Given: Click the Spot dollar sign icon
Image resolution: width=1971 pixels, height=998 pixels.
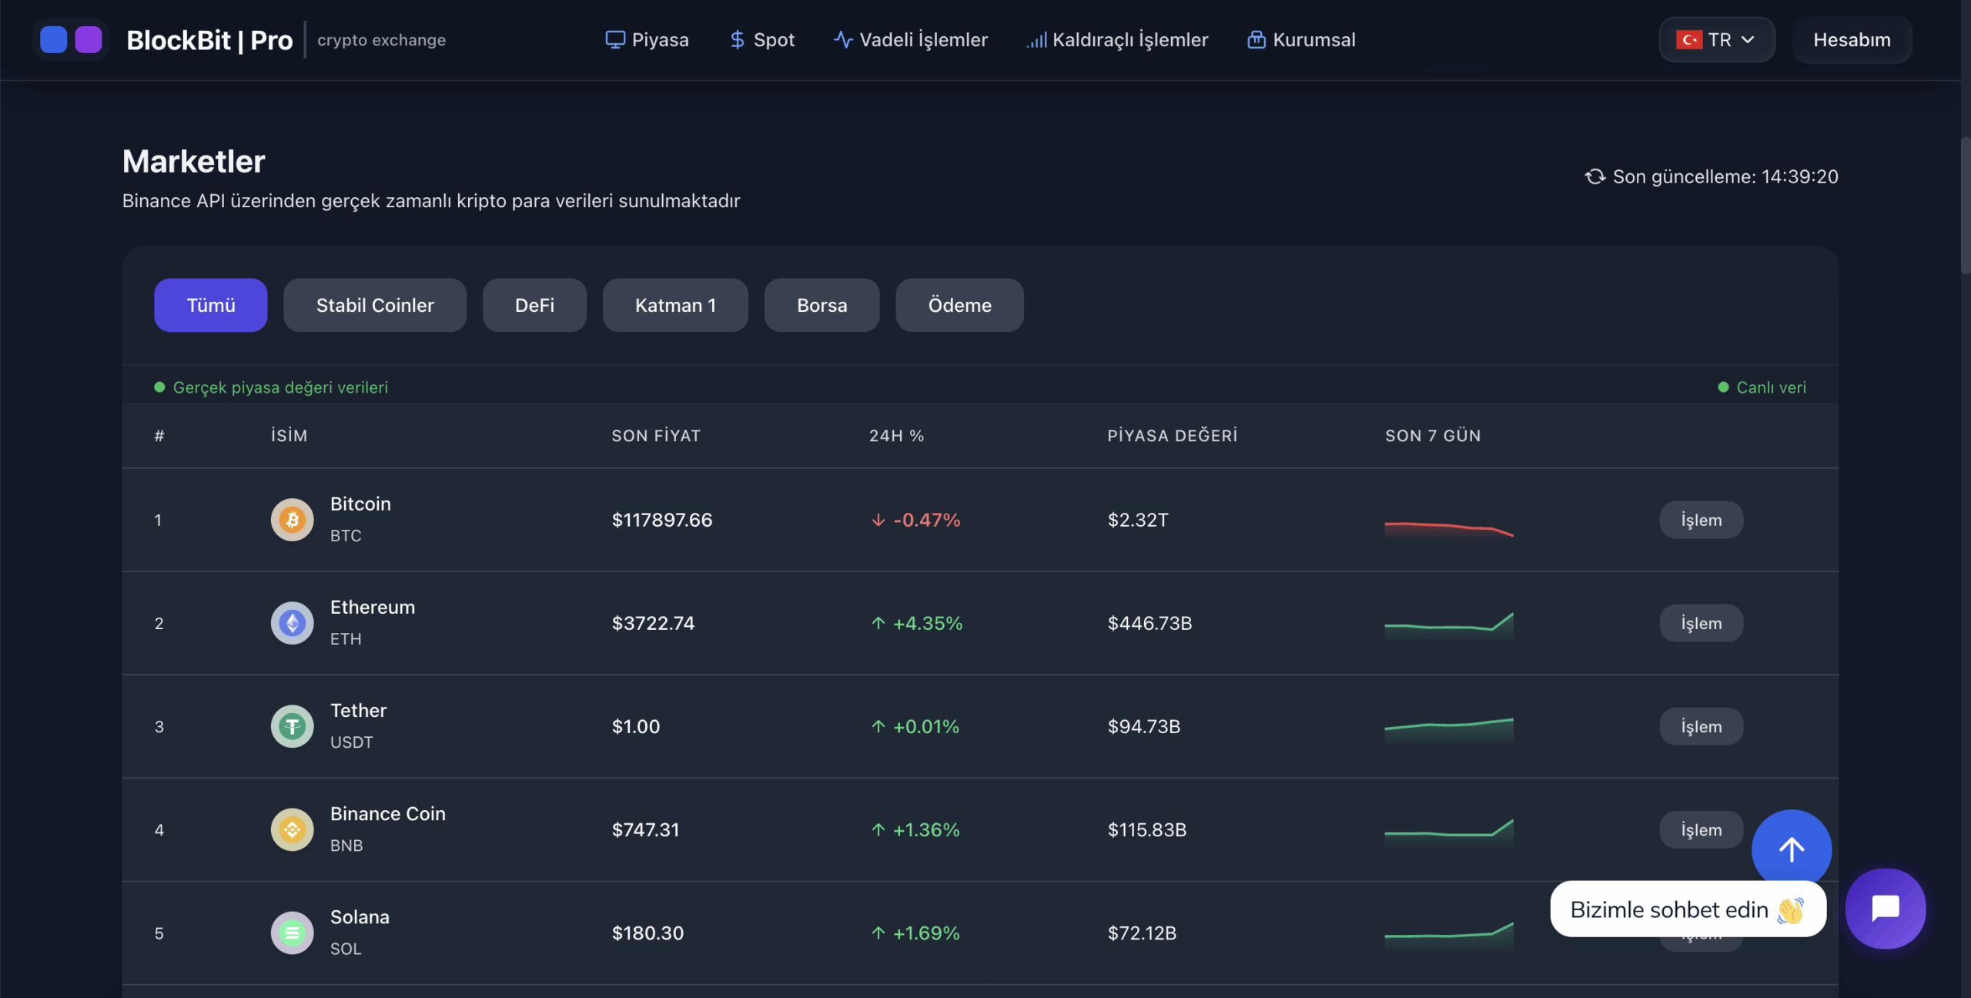Looking at the screenshot, I should [737, 40].
